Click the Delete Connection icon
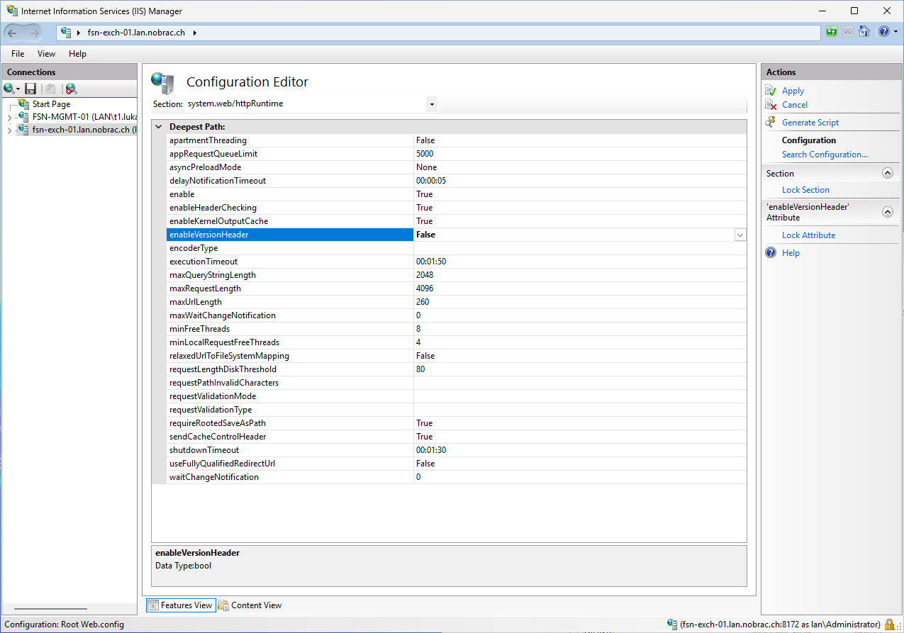This screenshot has height=633, width=904. tap(71, 89)
